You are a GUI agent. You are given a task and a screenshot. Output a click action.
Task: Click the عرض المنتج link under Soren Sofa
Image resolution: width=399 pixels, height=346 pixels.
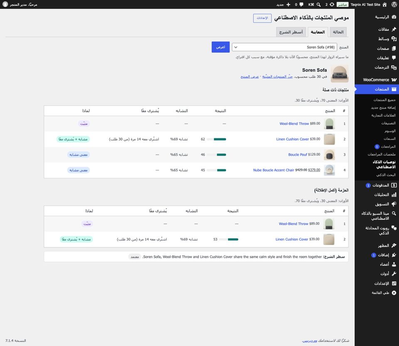250,77
